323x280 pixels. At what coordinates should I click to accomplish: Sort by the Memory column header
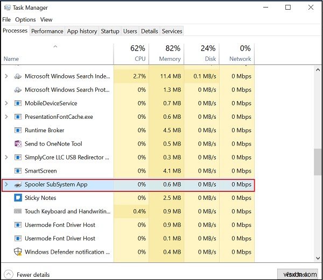[166, 53]
